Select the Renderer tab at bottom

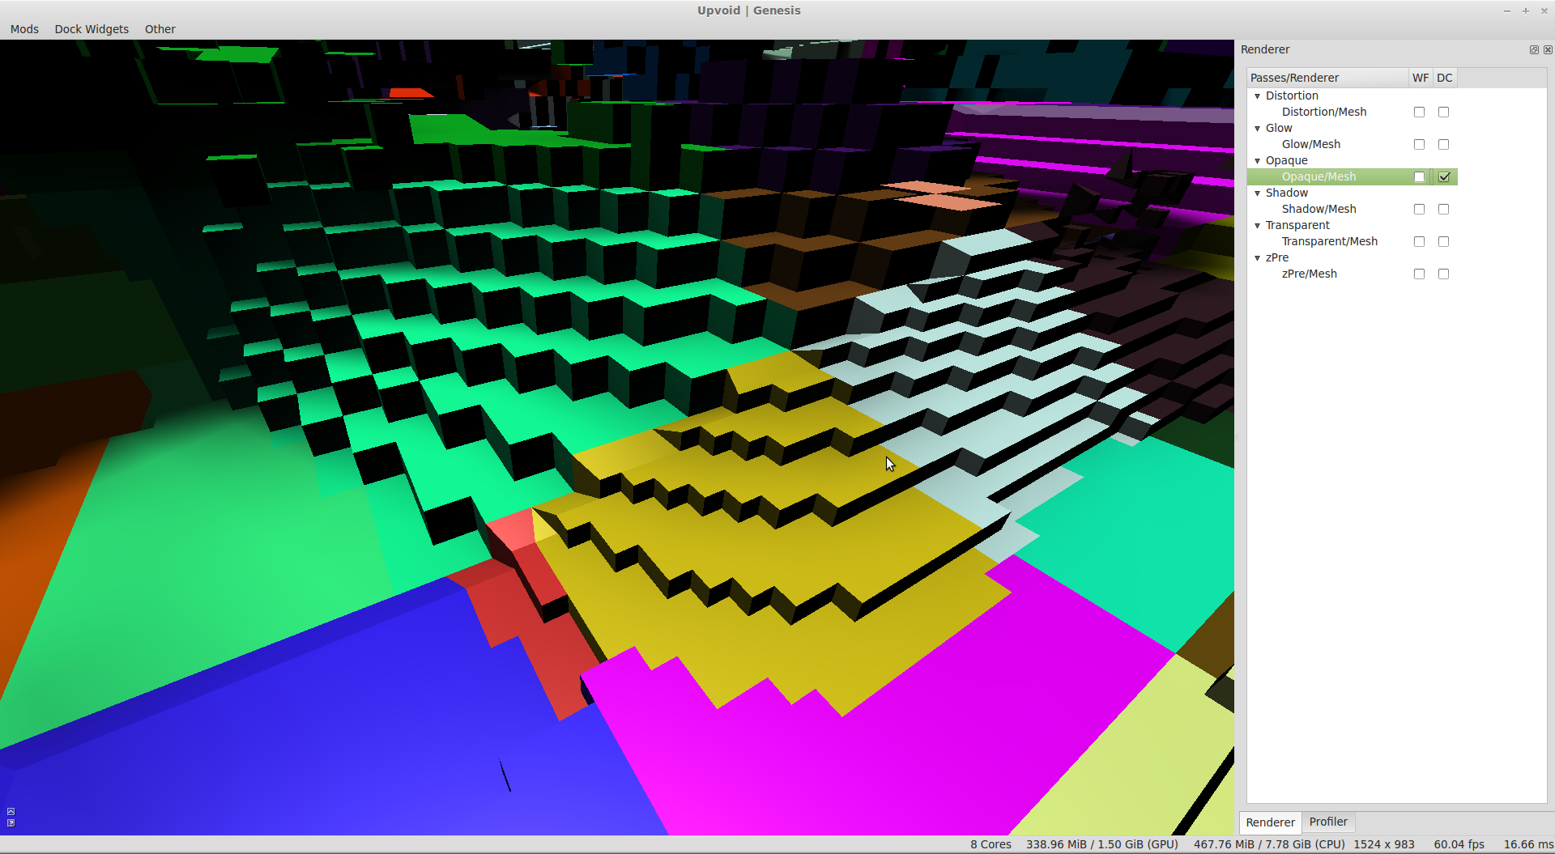tap(1270, 822)
